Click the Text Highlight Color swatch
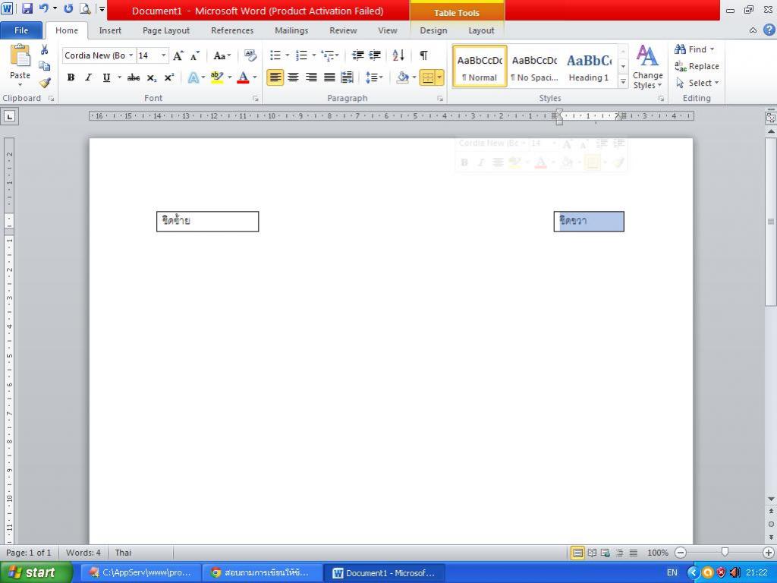This screenshot has width=777, height=583. (217, 77)
